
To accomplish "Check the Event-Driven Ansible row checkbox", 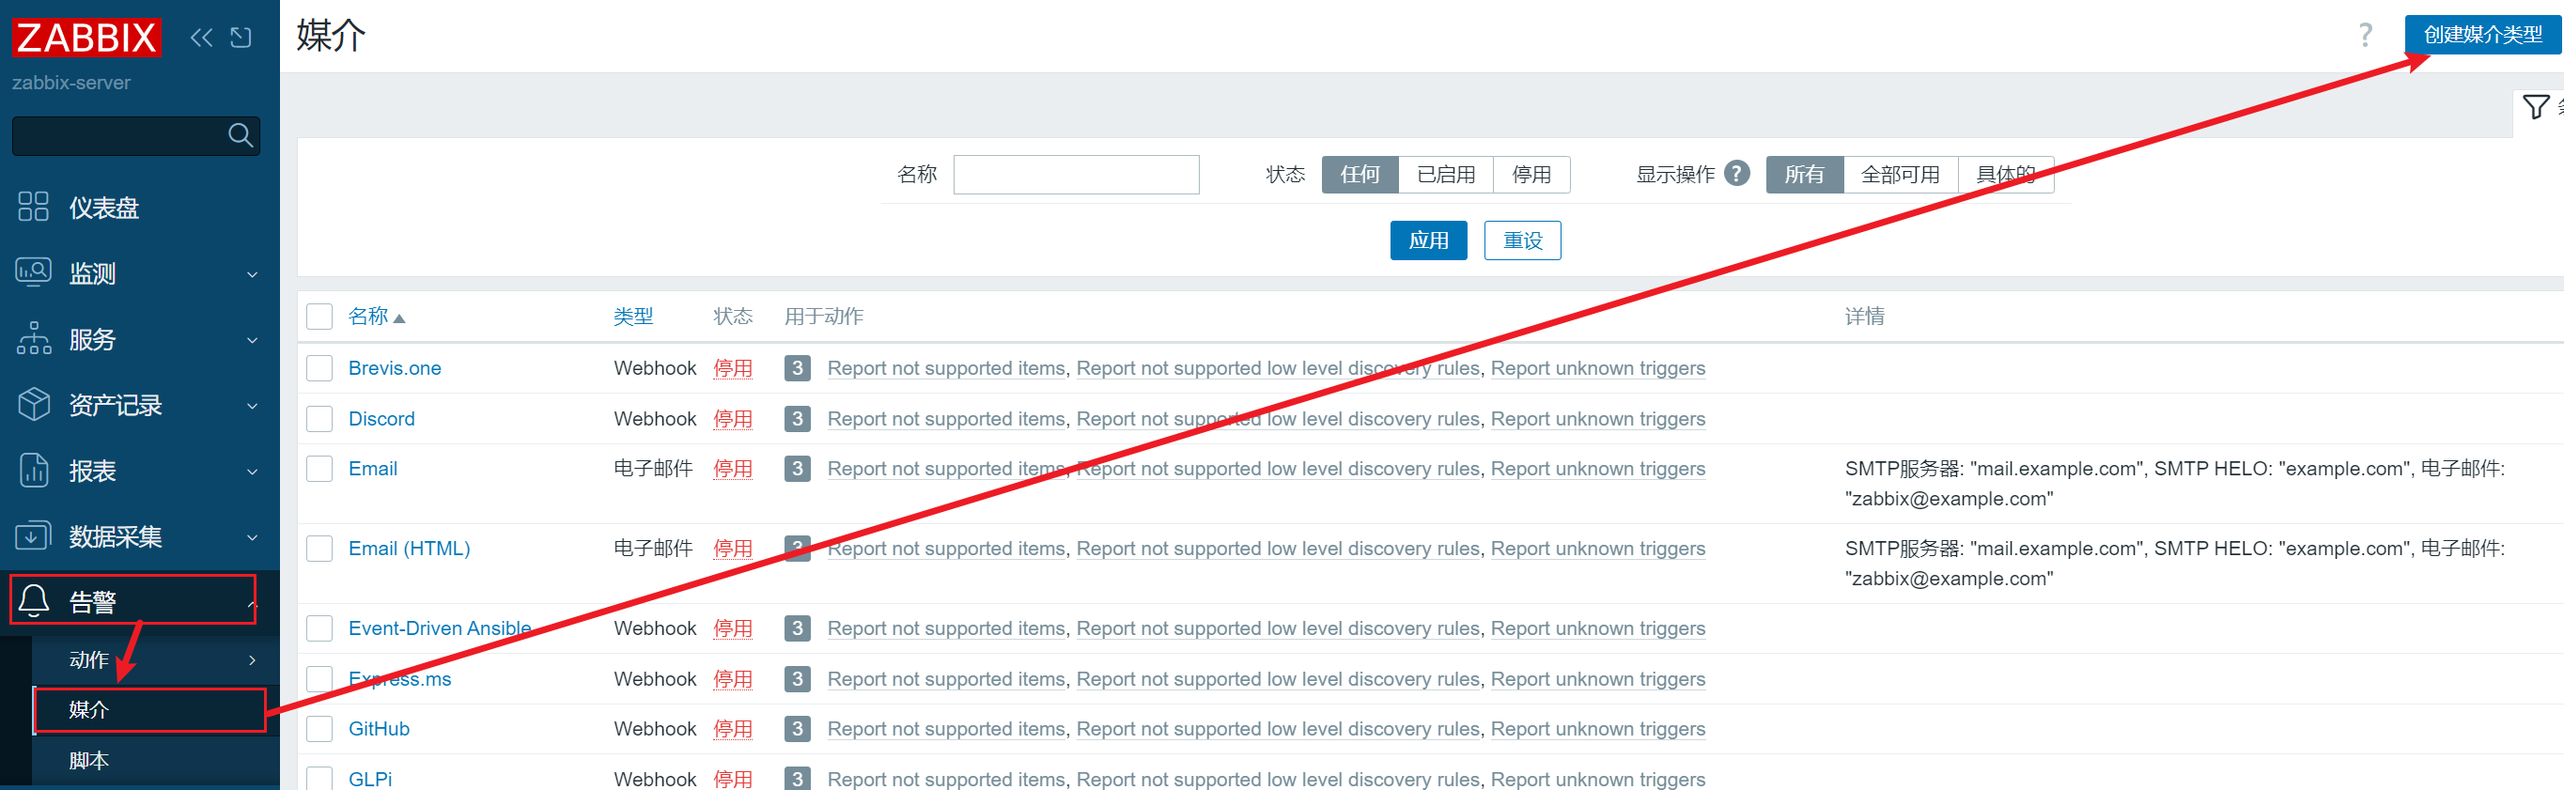I will [x=319, y=628].
